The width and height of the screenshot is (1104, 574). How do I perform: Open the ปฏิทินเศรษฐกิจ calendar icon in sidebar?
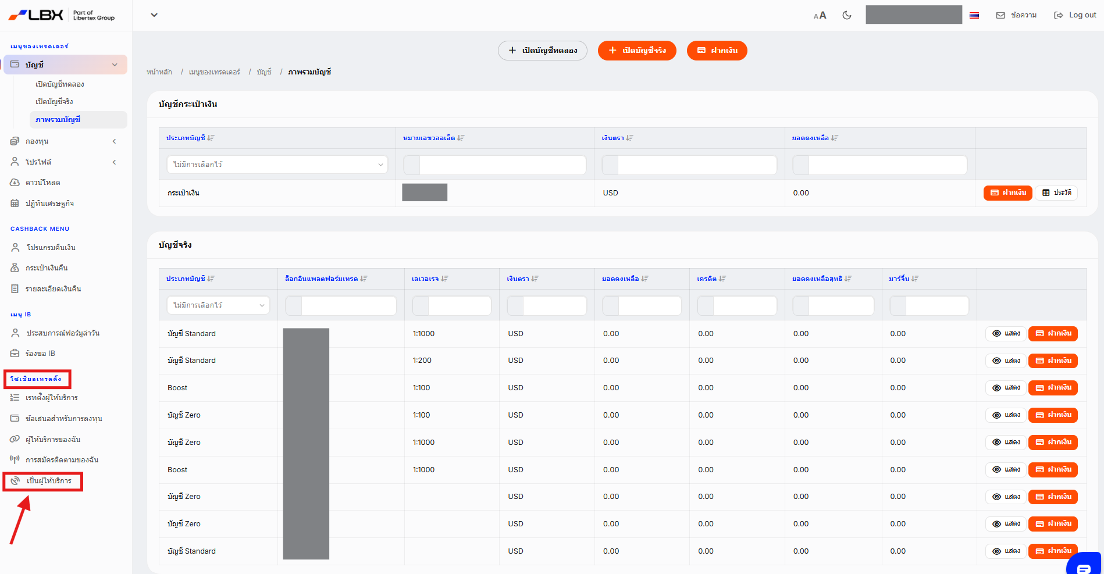point(15,204)
